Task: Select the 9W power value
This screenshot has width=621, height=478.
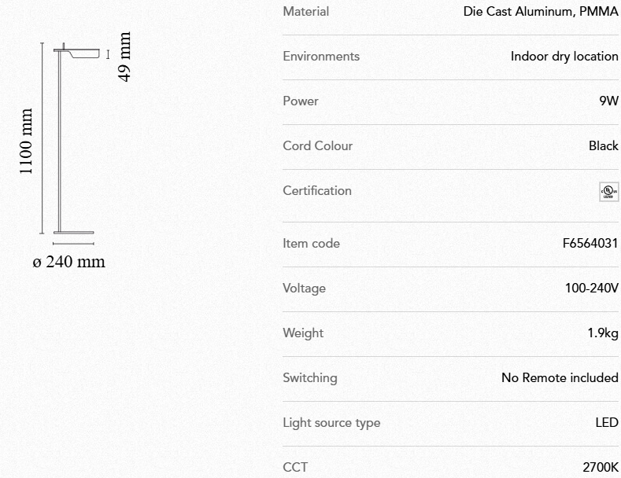Action: click(x=608, y=101)
